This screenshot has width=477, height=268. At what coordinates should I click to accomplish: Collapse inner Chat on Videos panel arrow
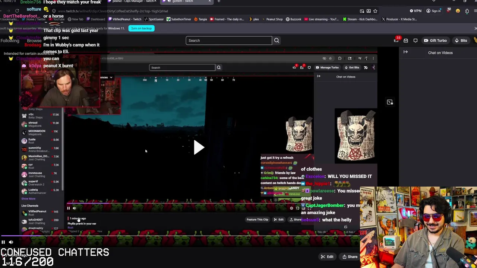[319, 76]
